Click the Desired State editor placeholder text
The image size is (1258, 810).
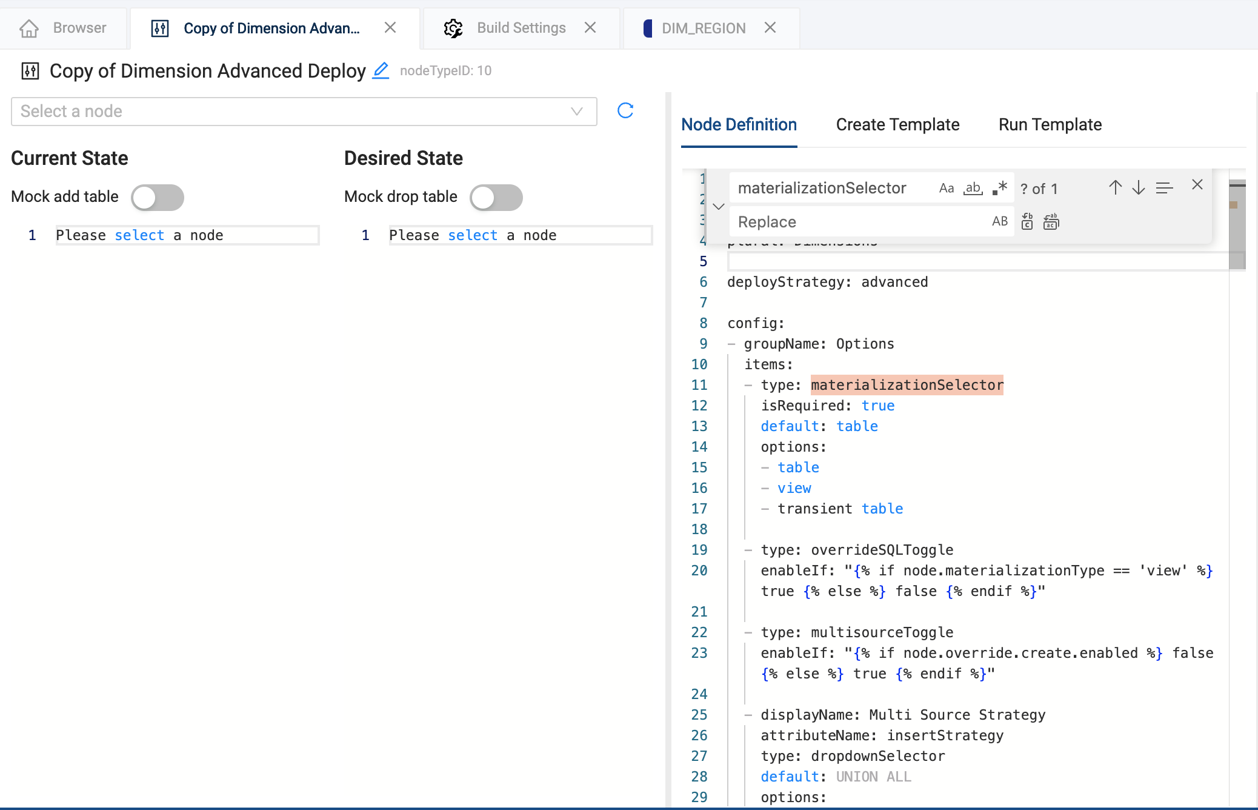pyautogui.click(x=473, y=235)
